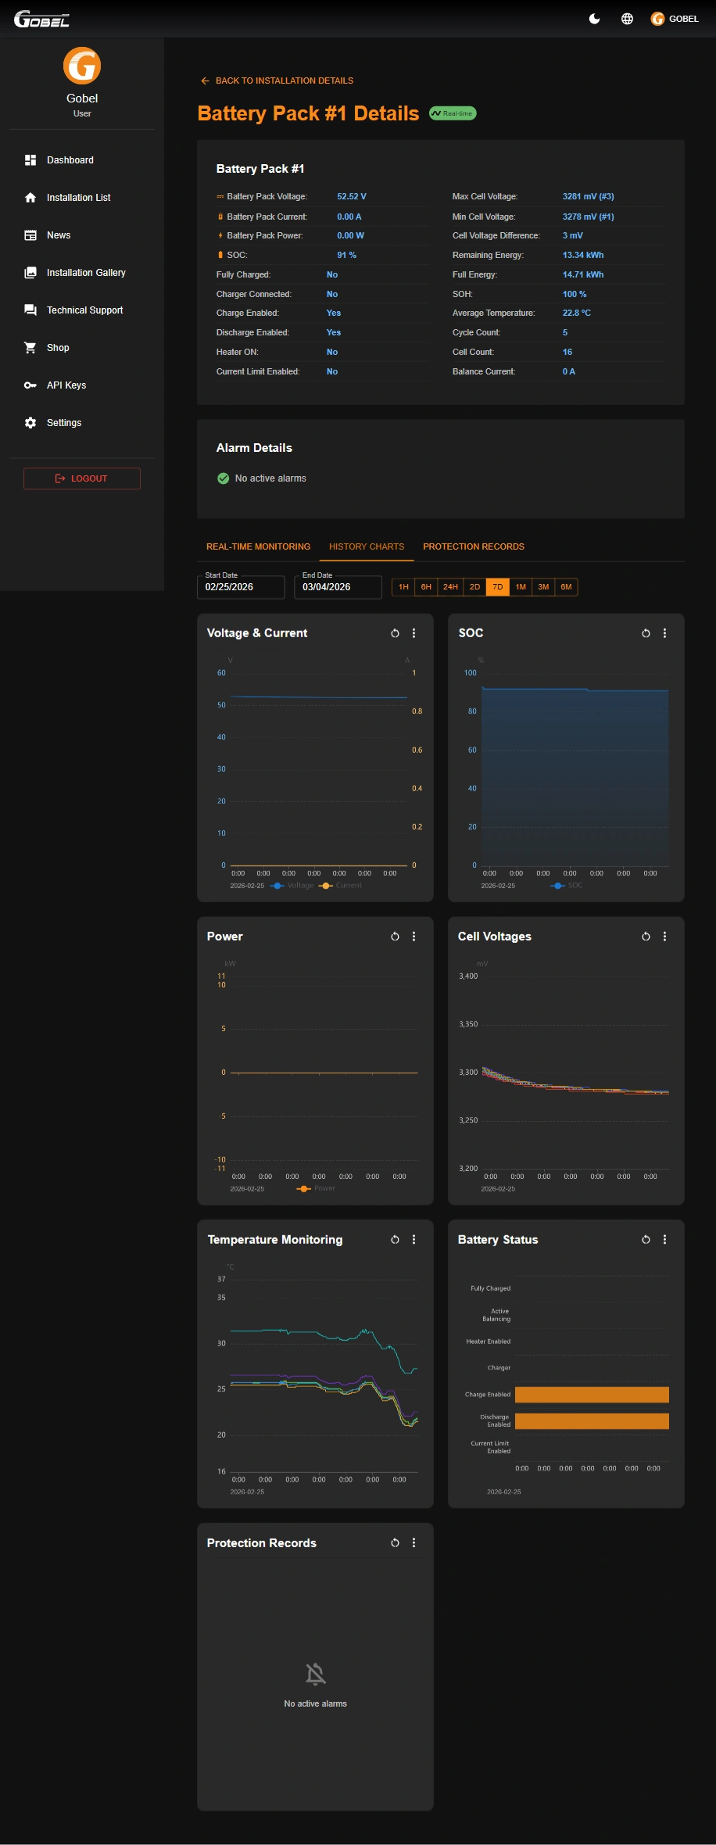Open Battery Status chart kebab menu

tap(664, 1240)
